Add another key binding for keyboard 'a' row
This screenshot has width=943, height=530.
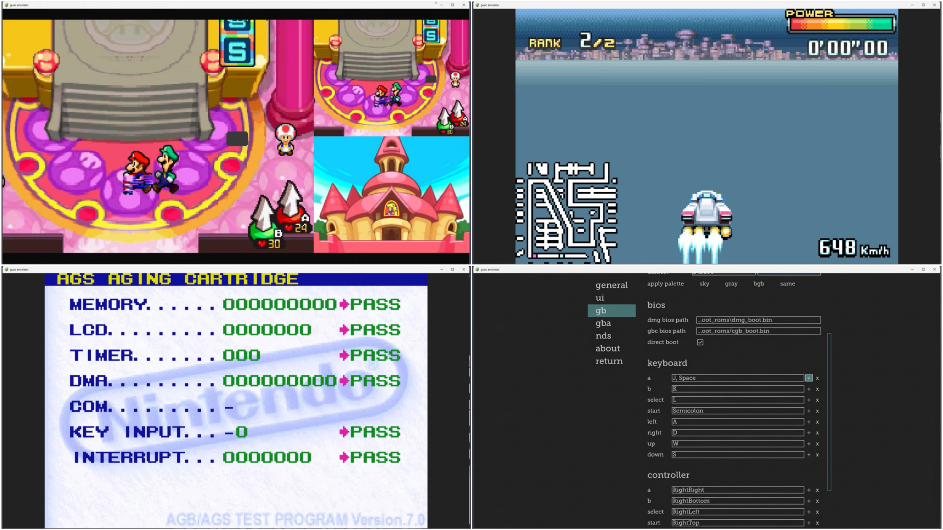809,378
